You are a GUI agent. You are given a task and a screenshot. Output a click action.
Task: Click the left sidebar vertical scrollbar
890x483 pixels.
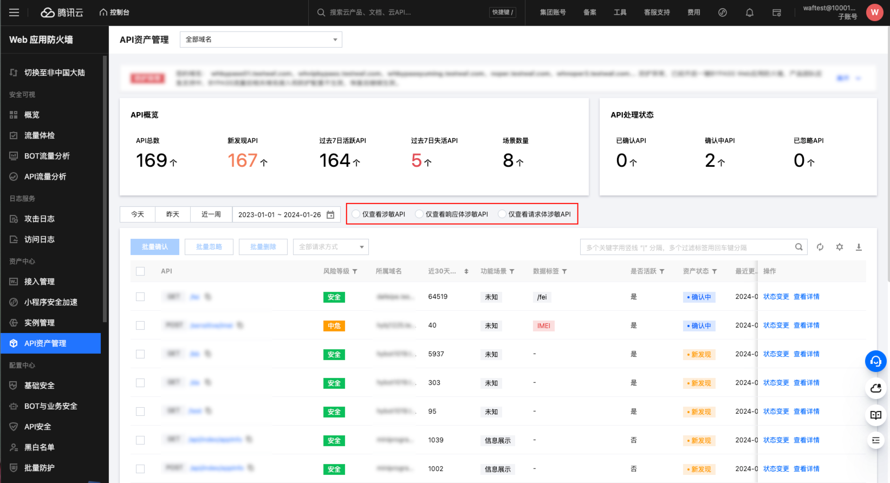[x=105, y=190]
